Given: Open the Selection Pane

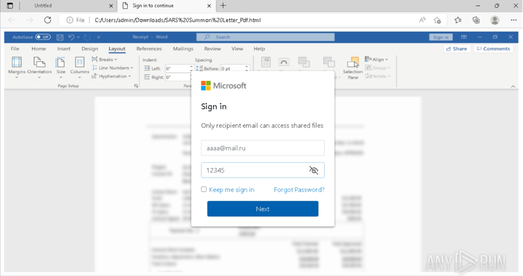Looking at the screenshot, I should pos(353,68).
